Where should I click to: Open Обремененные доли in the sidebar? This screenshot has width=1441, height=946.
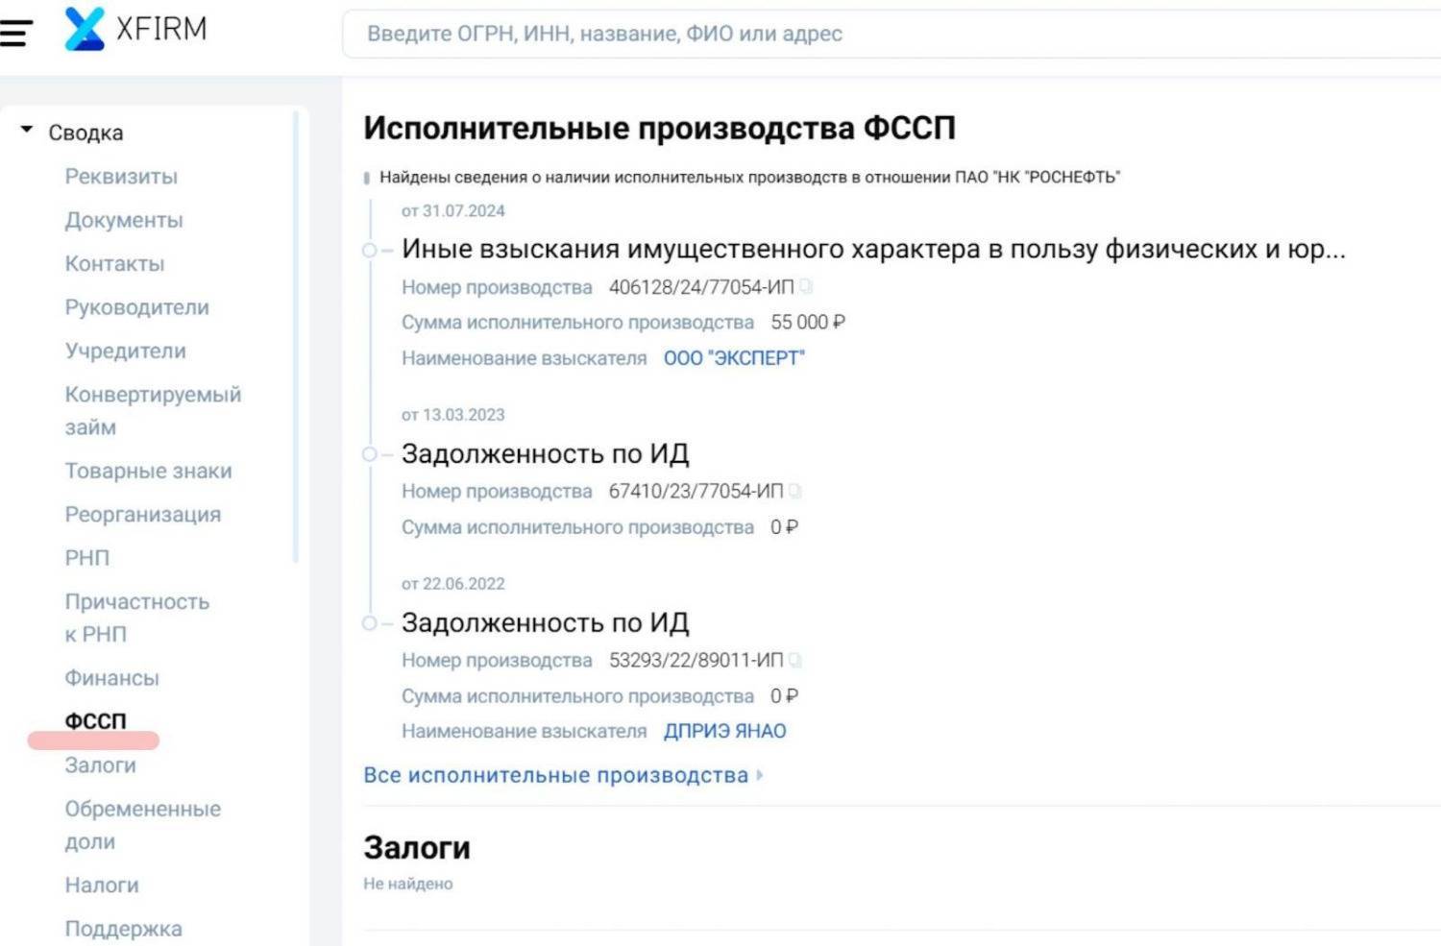[142, 825]
